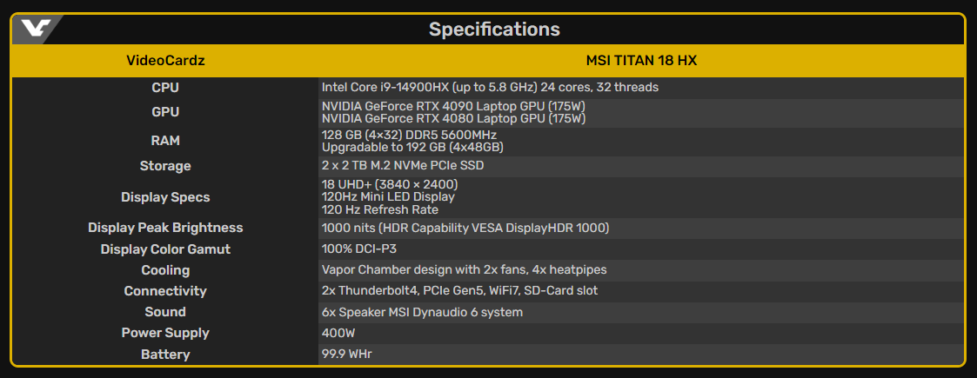Click the RTX 4080 Laptop GPU line
Screen dimensions: 977x378
(x=453, y=118)
